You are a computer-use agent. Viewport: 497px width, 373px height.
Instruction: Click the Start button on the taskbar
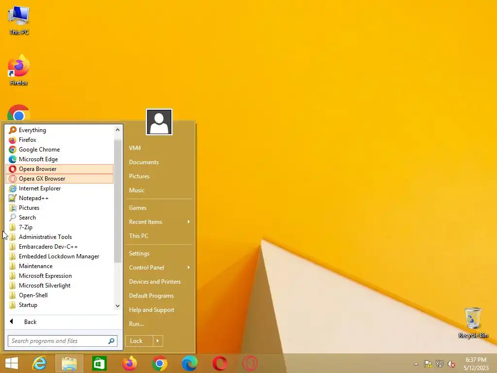tap(12, 363)
